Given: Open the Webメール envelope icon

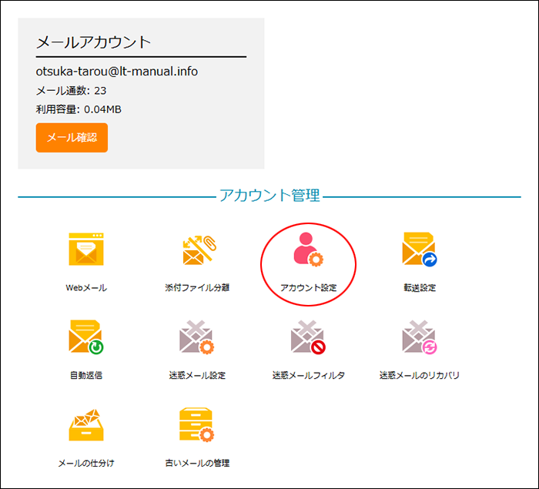Looking at the screenshot, I should [x=86, y=250].
